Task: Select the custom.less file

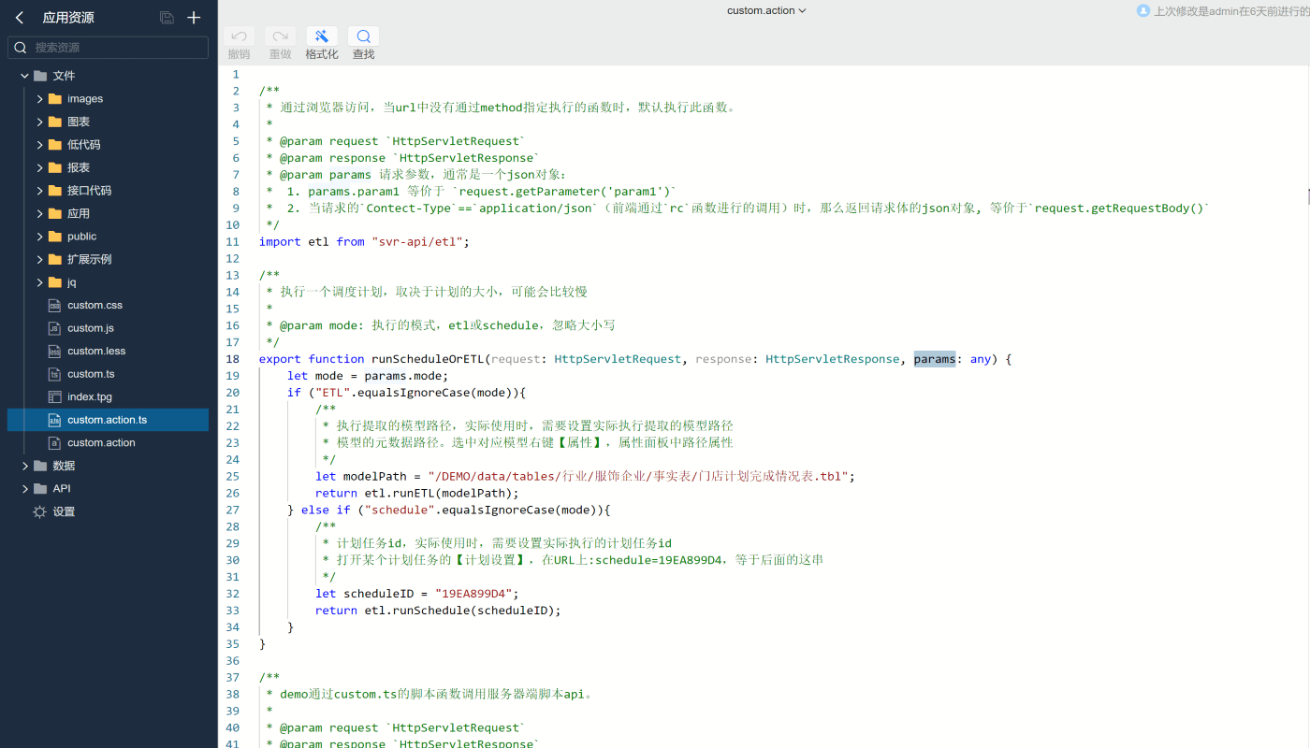Action: [95, 352]
